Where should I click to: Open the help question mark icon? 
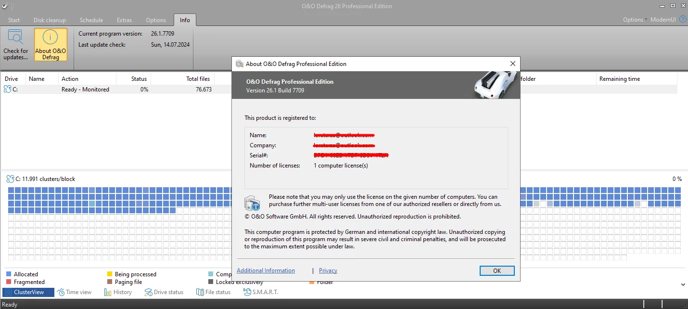pyautogui.click(x=683, y=20)
